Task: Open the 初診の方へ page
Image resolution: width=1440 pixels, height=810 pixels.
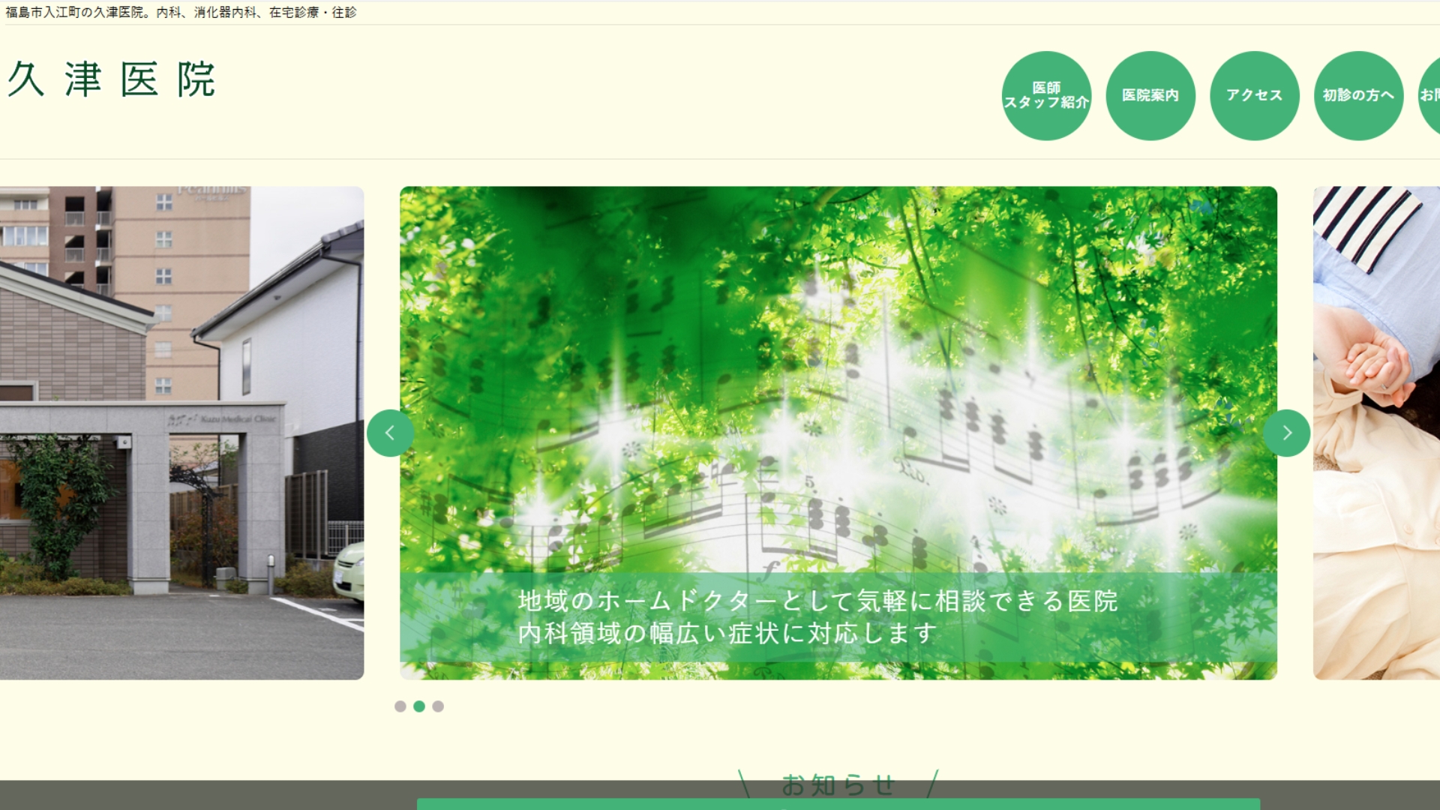Action: [x=1358, y=95]
